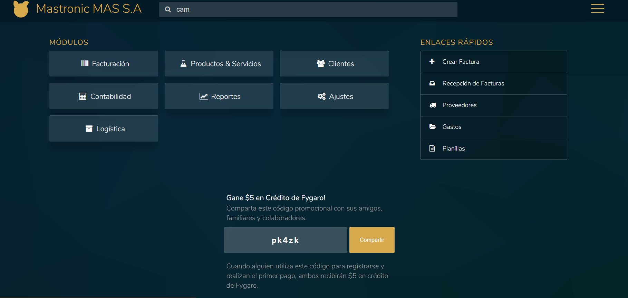628x298 pixels.
Task: Click the Mastronic MAS S.A company name
Action: (x=89, y=9)
